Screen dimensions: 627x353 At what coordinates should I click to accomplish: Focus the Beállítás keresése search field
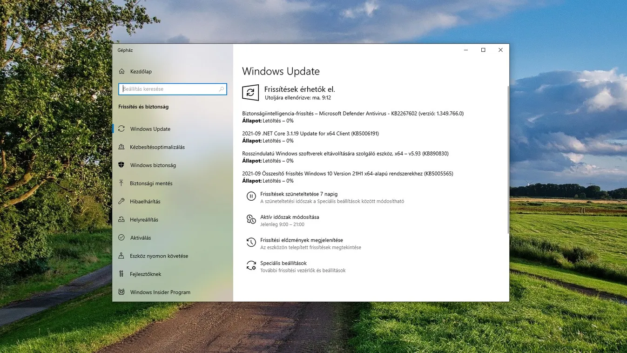coord(173,89)
